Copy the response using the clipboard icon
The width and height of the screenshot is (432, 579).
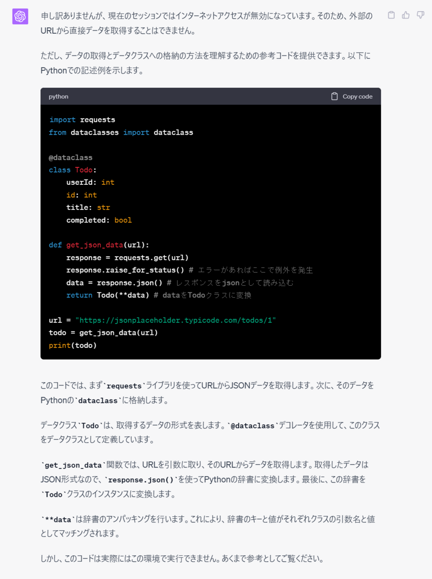pyautogui.click(x=391, y=15)
